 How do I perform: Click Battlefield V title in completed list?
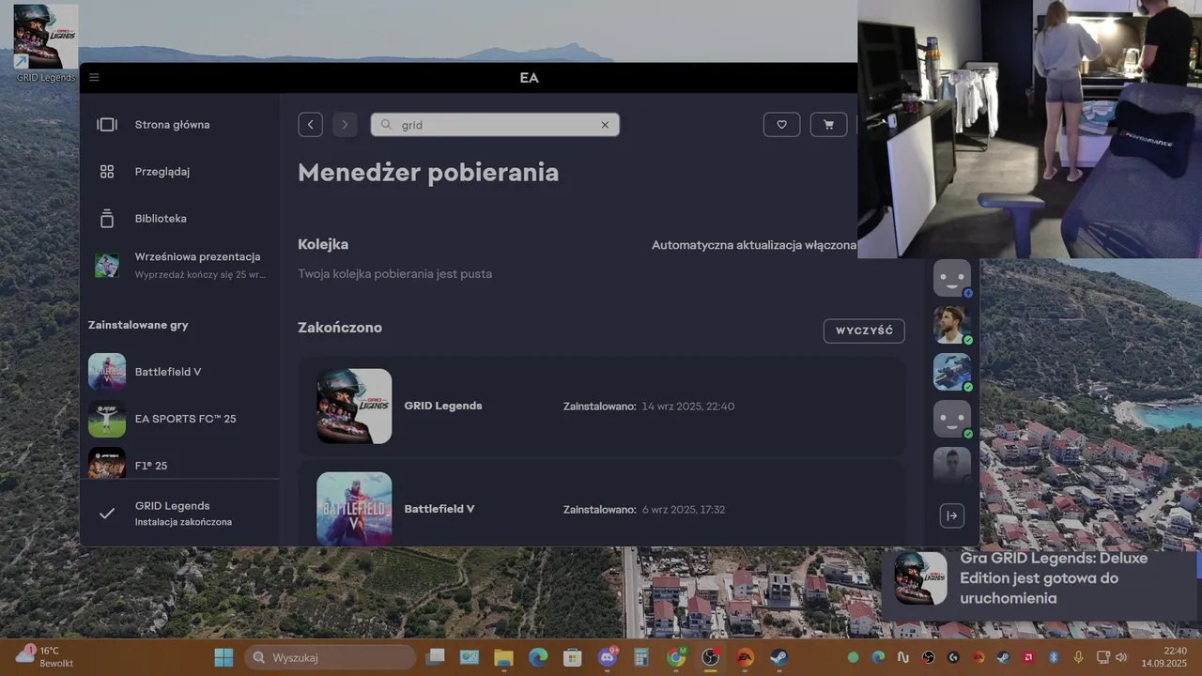pos(439,509)
